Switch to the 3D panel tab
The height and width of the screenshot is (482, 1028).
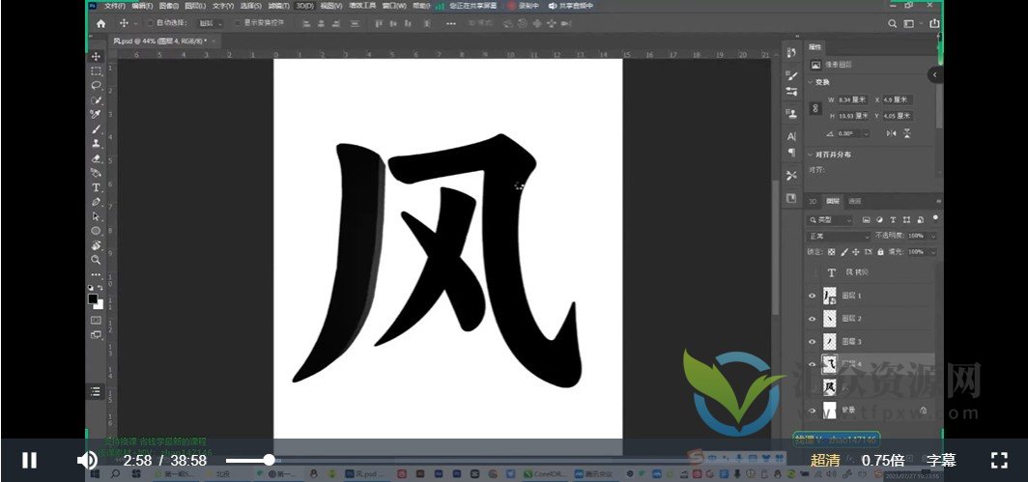coord(813,201)
